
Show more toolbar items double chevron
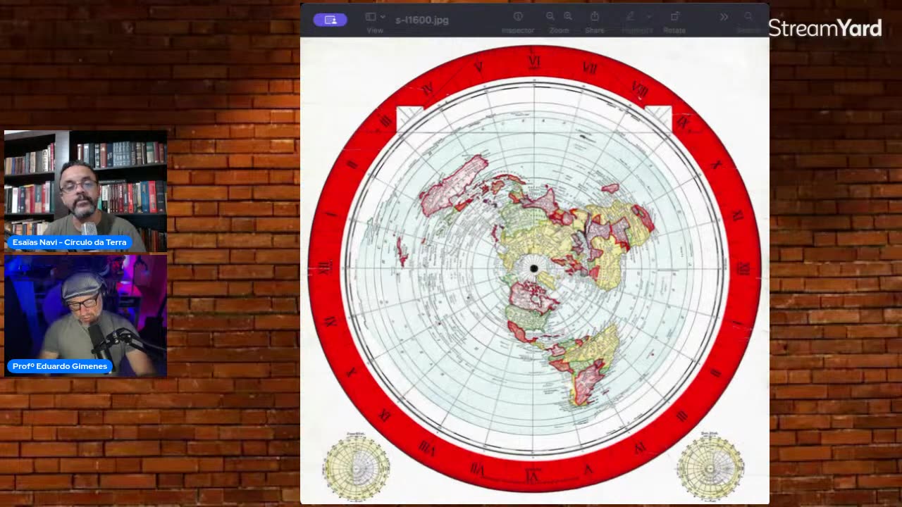pyautogui.click(x=724, y=17)
